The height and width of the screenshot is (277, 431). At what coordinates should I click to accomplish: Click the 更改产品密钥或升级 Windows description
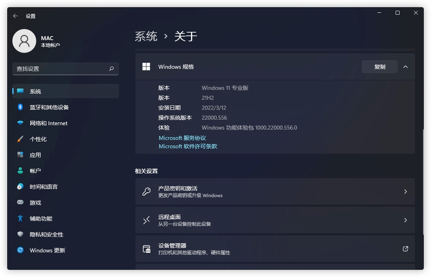click(x=190, y=196)
